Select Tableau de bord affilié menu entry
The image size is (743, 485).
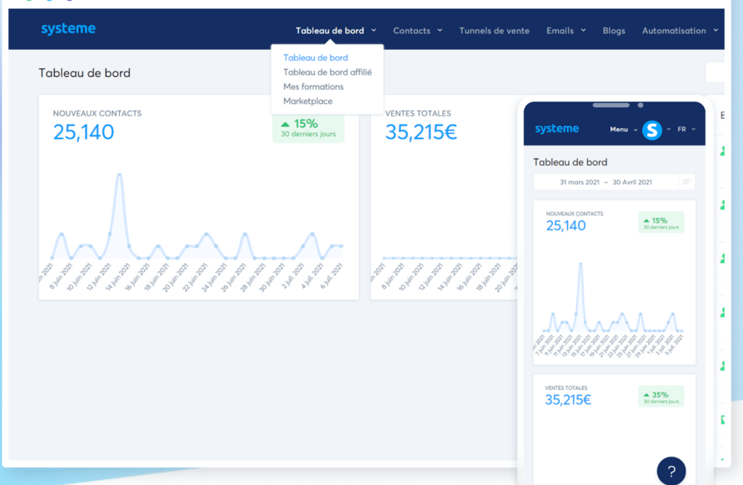pos(327,72)
